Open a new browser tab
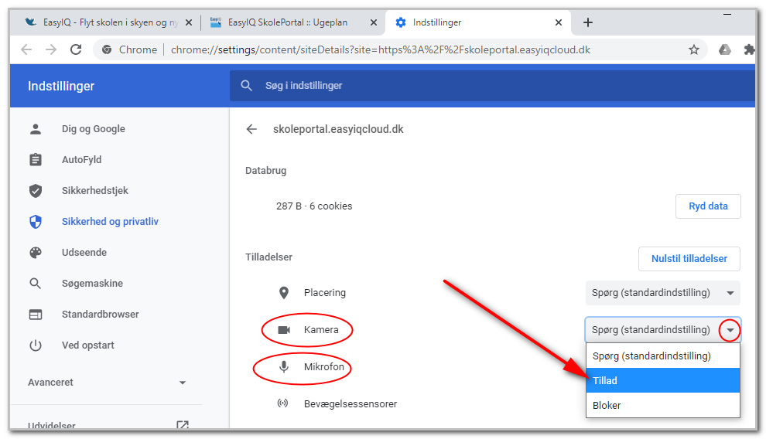Image resolution: width=766 pixels, height=439 pixels. coord(588,22)
